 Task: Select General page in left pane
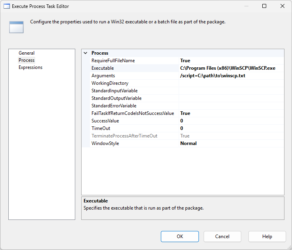click(x=27, y=53)
